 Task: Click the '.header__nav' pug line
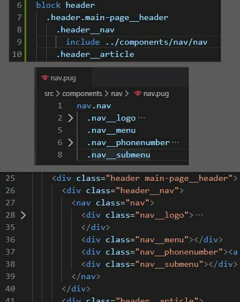click(85, 30)
